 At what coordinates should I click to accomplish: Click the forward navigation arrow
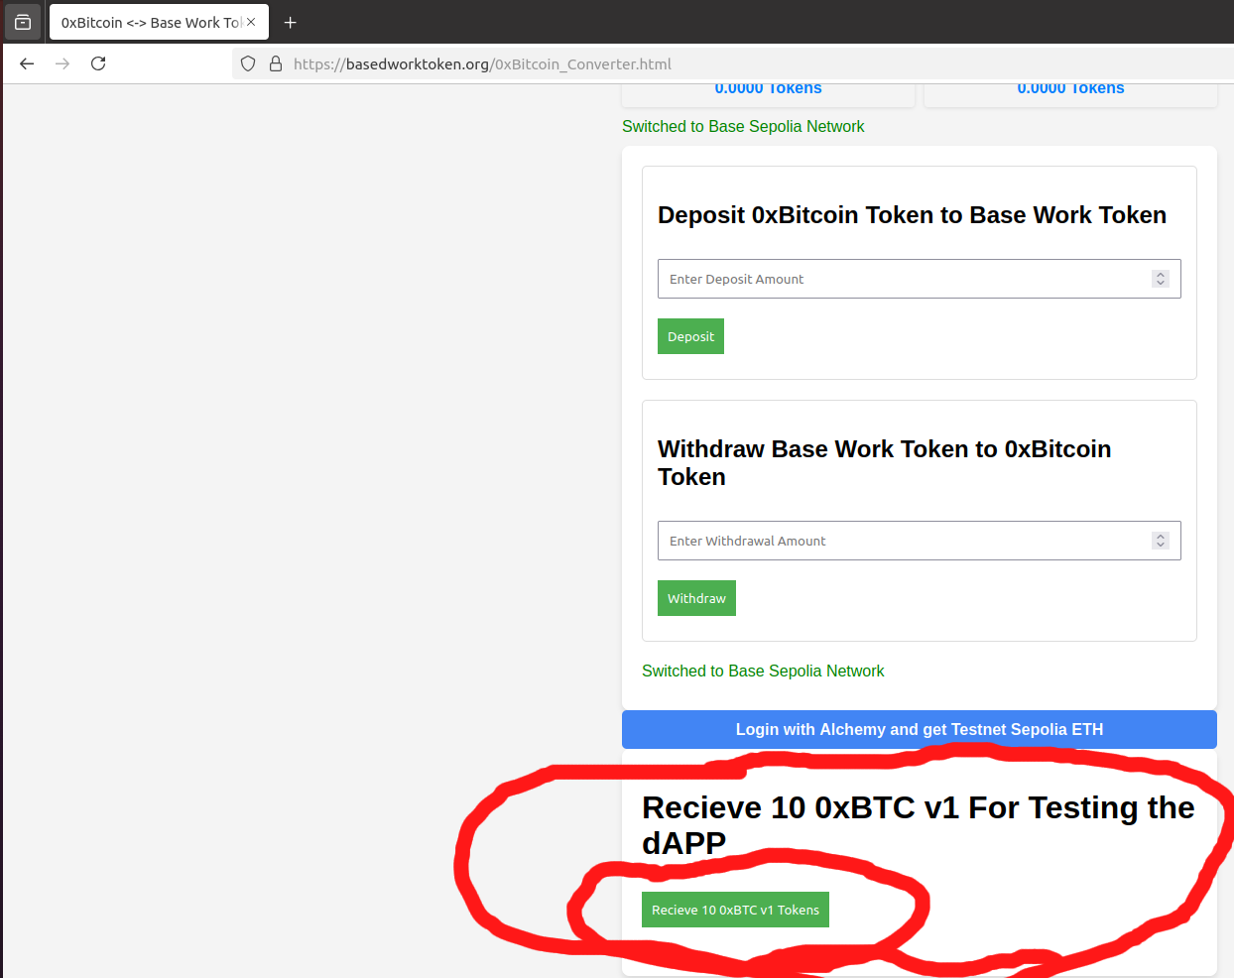click(62, 63)
